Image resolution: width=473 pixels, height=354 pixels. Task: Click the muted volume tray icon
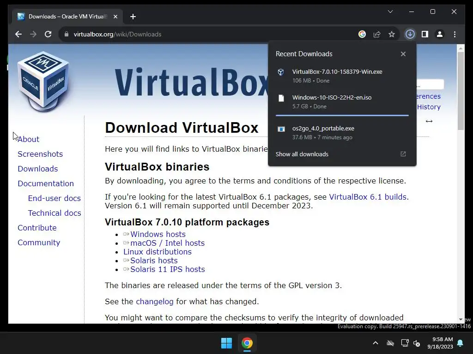pyautogui.click(x=417, y=343)
